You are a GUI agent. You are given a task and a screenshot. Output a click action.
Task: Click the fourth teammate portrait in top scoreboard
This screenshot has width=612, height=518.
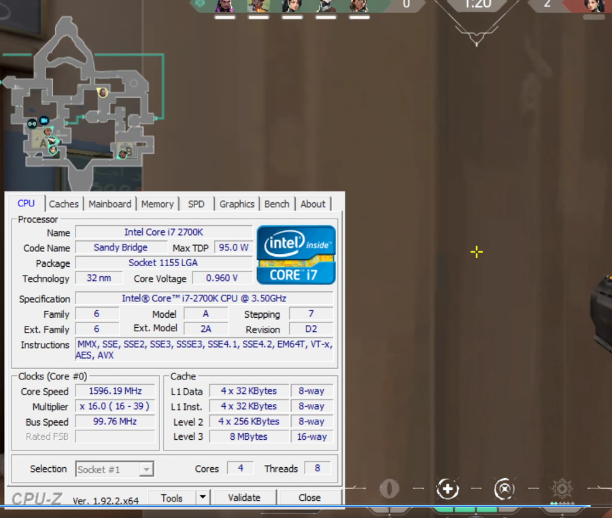[326, 6]
